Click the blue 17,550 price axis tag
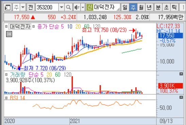 (x=170, y=35)
